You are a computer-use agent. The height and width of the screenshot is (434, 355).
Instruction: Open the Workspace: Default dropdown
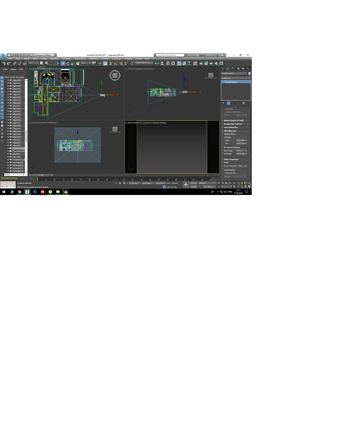pos(44,55)
